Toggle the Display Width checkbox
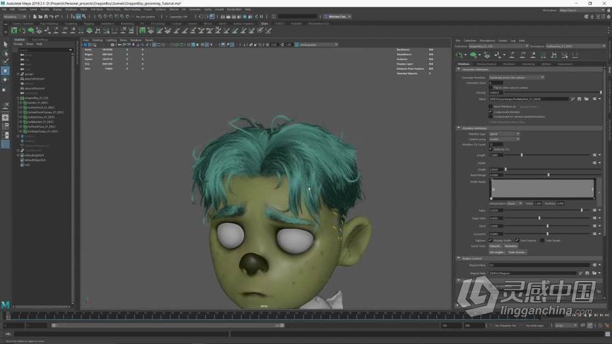Viewport: 612px width, 344px height. tap(490, 240)
